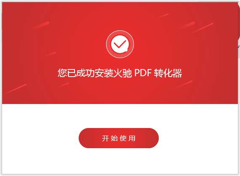The height and width of the screenshot is (176, 240).
Task: Click the streak right of the 转化器 heading
Action: pyautogui.click(x=184, y=84)
